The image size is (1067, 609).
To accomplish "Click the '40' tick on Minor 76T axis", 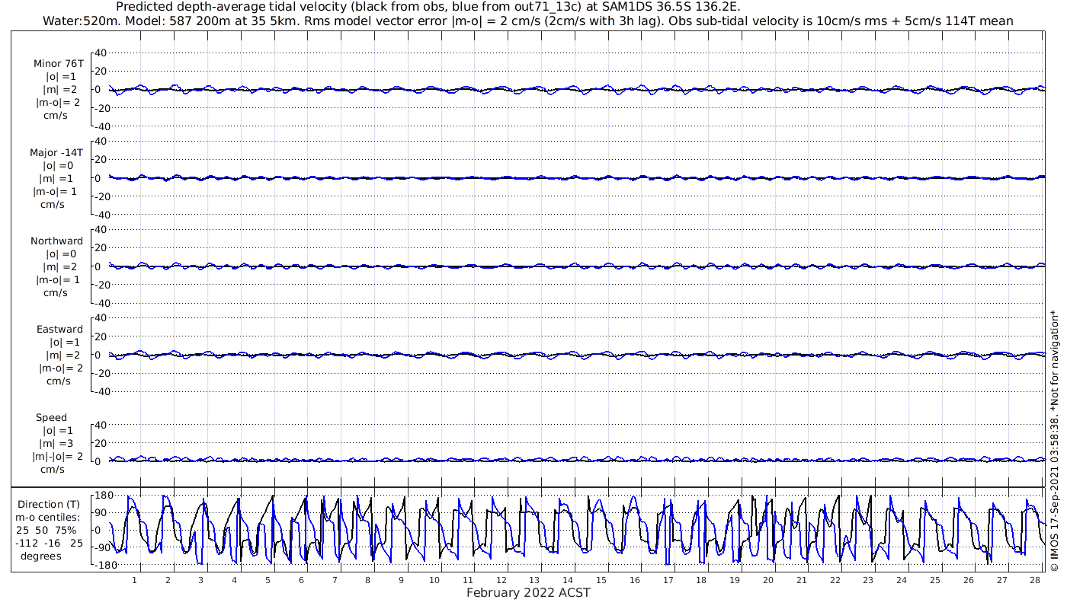I will 101,53.
